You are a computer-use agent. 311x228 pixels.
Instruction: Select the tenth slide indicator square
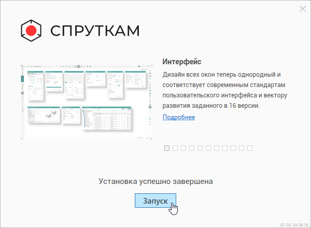click(x=242, y=148)
